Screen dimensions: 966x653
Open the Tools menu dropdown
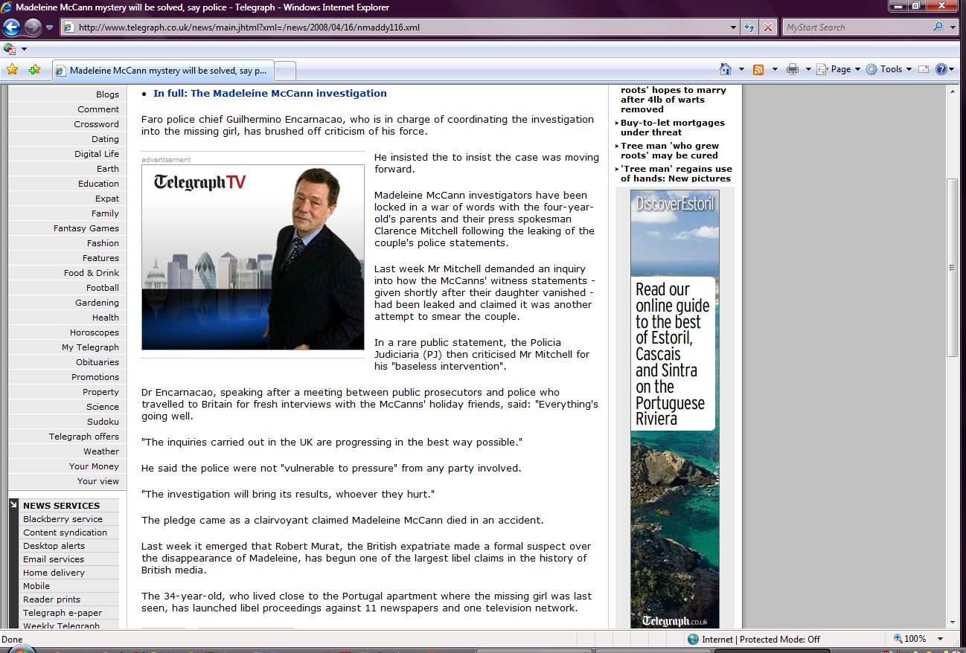point(889,69)
